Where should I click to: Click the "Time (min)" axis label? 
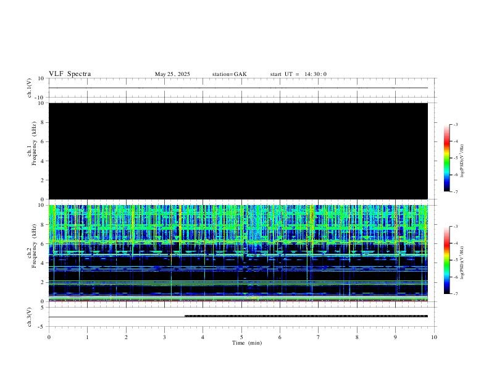(247, 343)
